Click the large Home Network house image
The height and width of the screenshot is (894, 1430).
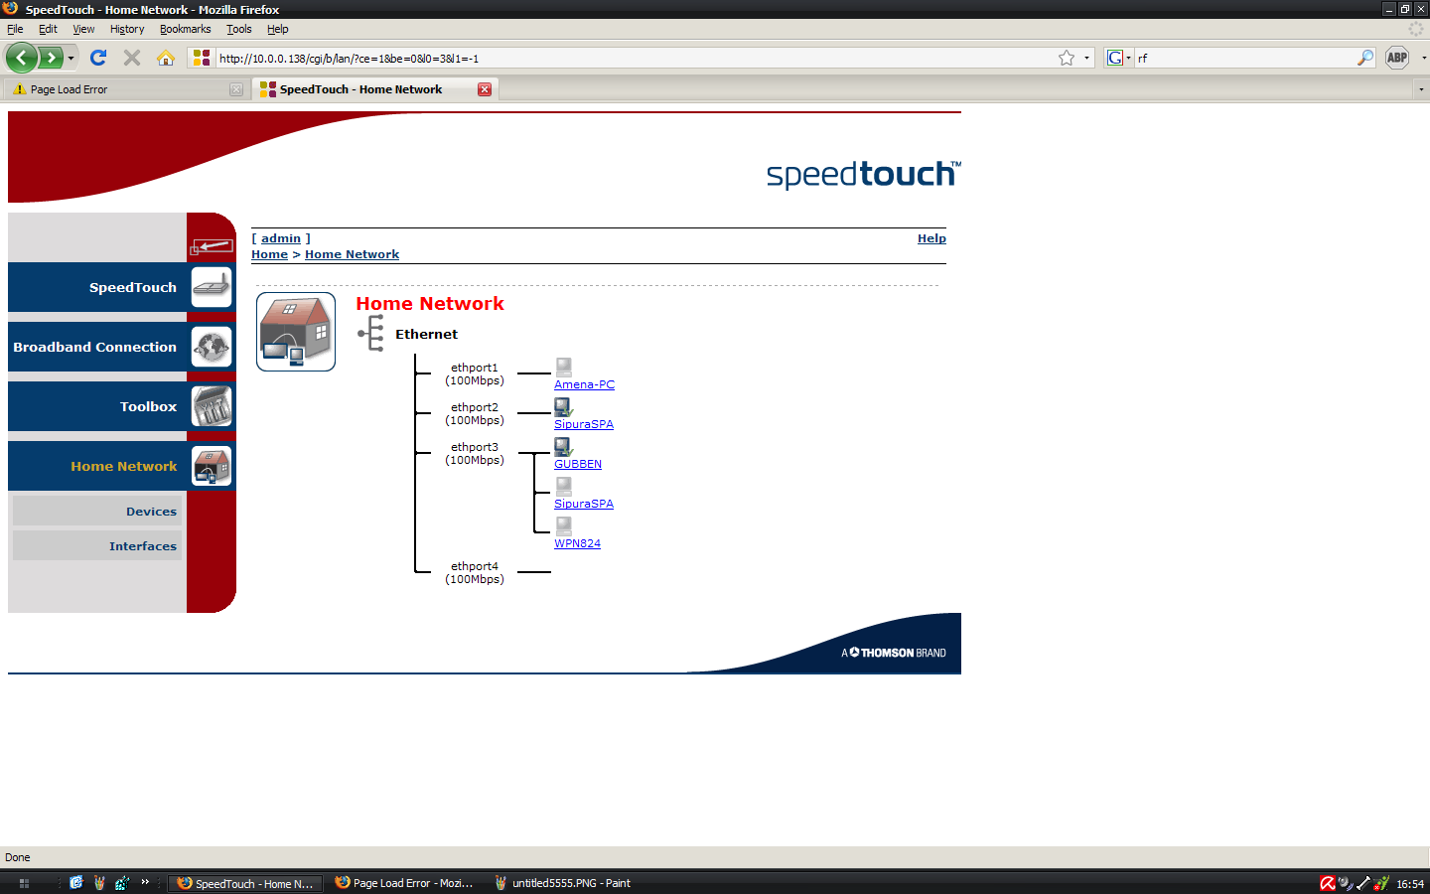pos(296,332)
